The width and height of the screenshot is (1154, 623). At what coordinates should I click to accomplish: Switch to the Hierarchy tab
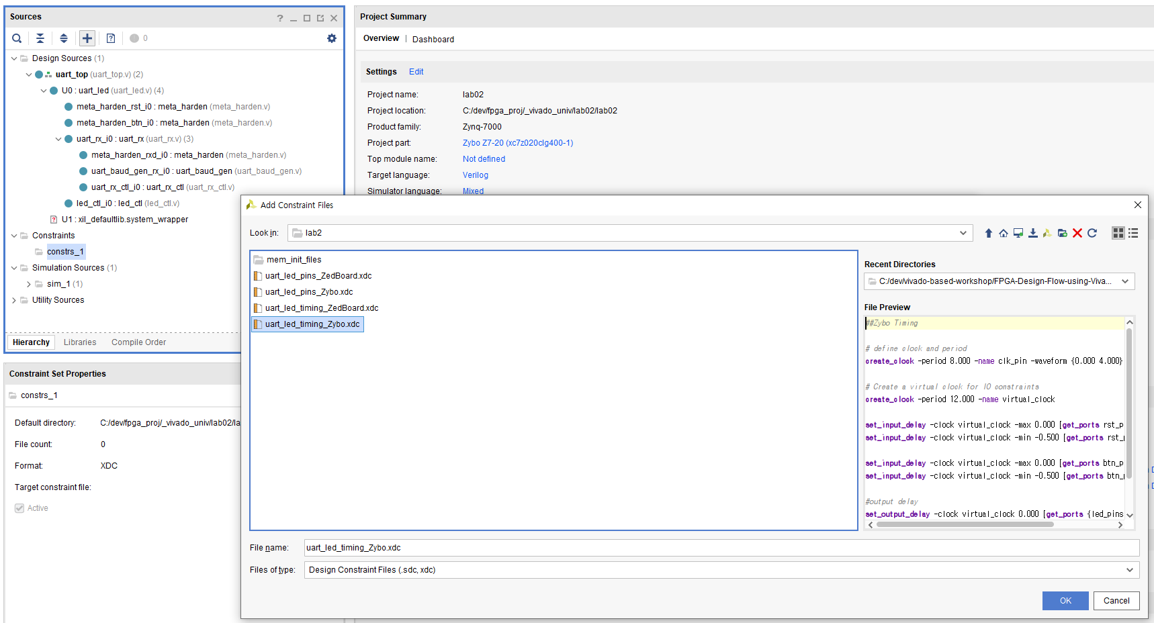click(x=31, y=342)
